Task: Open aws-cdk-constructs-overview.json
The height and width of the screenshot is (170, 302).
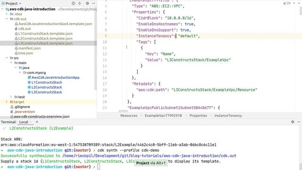Action: click(42, 117)
